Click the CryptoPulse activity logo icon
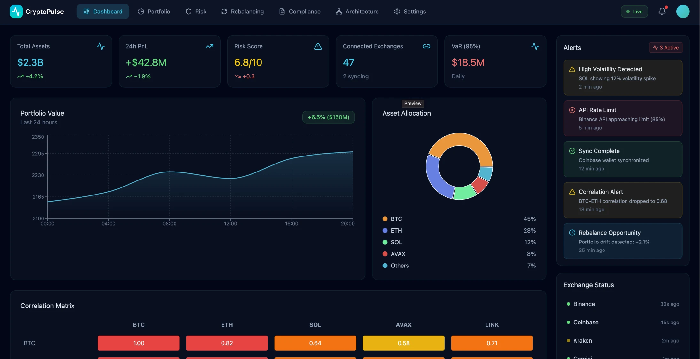Screen dimensions: 700x359 (x=16, y=11)
